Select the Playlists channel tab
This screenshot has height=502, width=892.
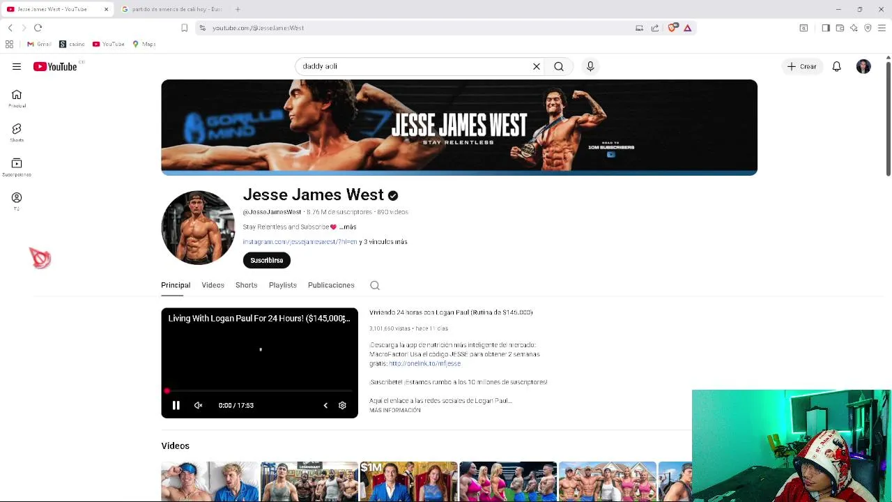pos(282,285)
